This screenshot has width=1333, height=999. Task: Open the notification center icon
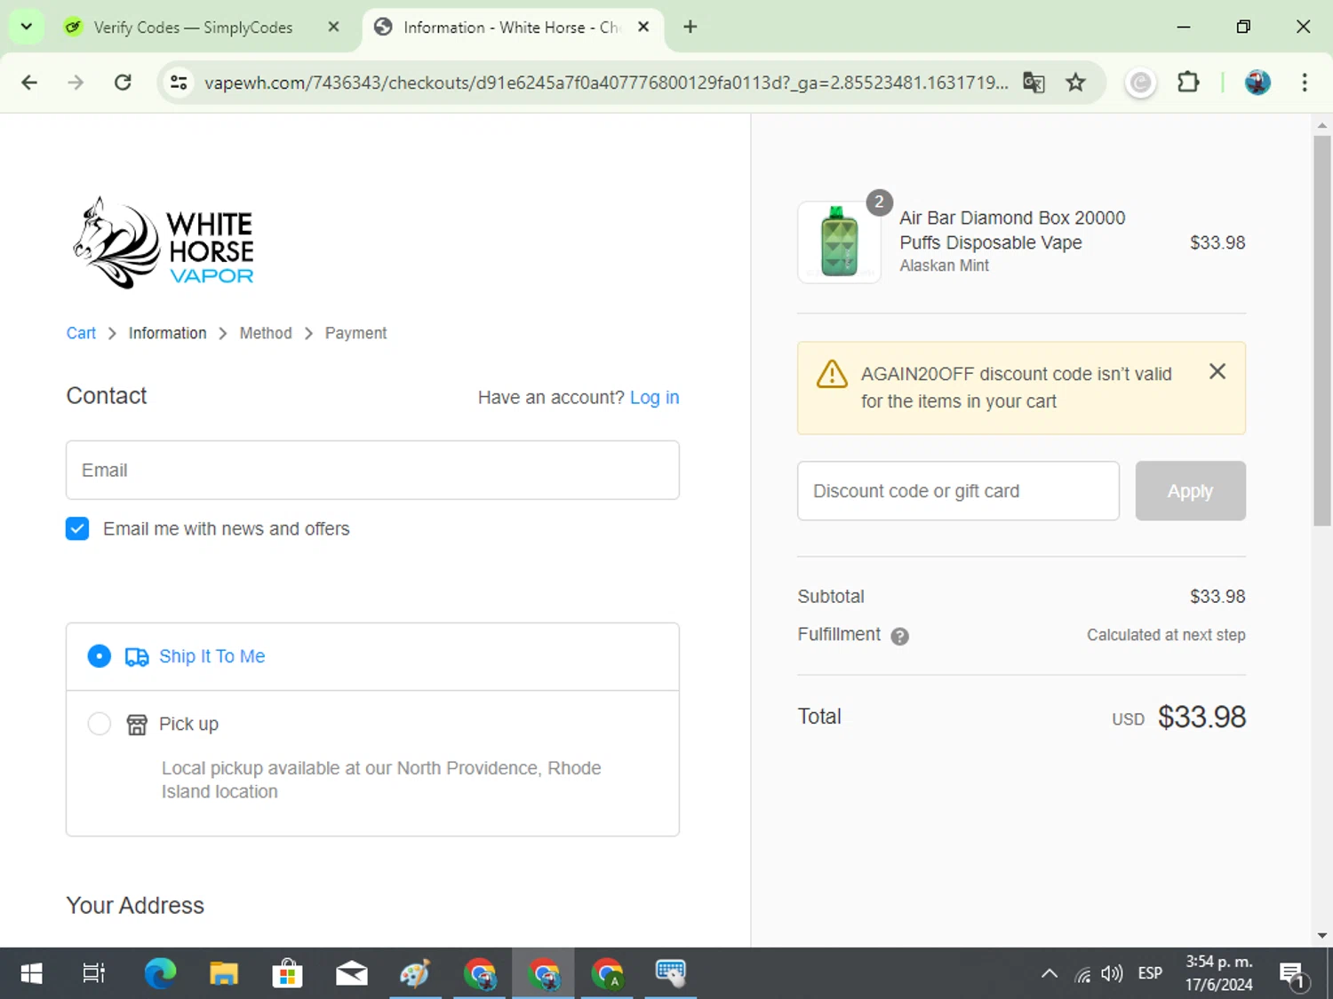(1292, 975)
